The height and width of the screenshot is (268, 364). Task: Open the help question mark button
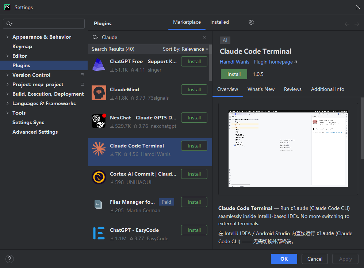(x=9, y=259)
